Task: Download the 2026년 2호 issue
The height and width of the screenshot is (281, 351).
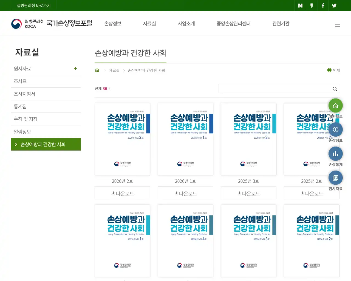Action: click(x=122, y=193)
